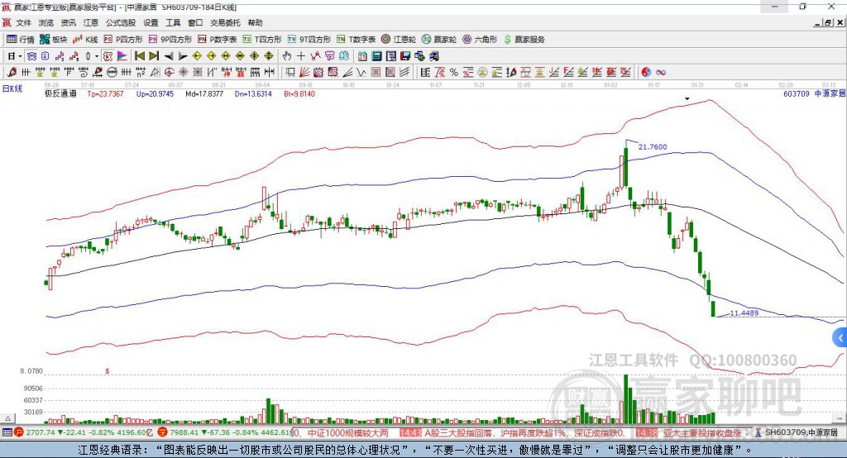Open the 设置 menu
This screenshot has height=458, width=847.
click(151, 22)
